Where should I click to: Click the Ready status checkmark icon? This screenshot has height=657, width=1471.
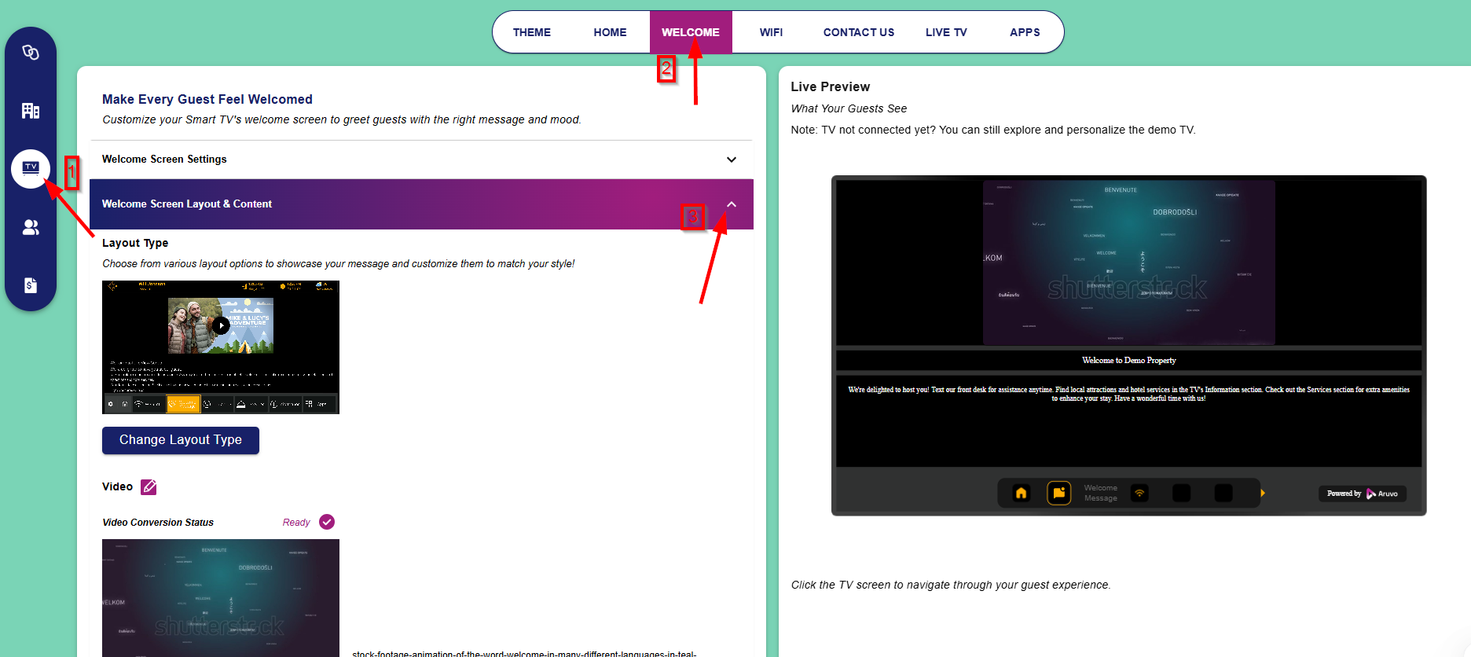(x=327, y=522)
